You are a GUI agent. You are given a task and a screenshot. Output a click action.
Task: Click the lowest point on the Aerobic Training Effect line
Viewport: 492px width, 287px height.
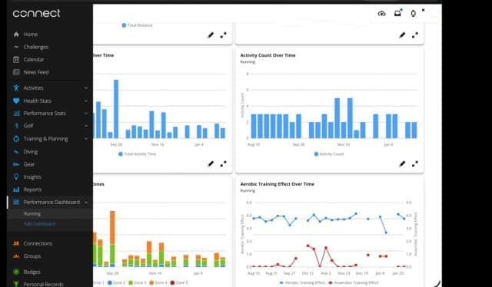click(386, 233)
